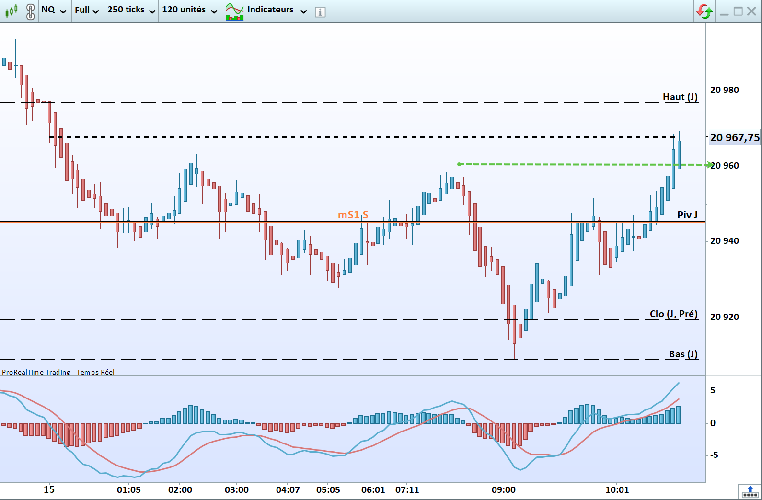The height and width of the screenshot is (500, 762).
Task: Click the red and green refresh arrows icon
Action: click(x=704, y=11)
